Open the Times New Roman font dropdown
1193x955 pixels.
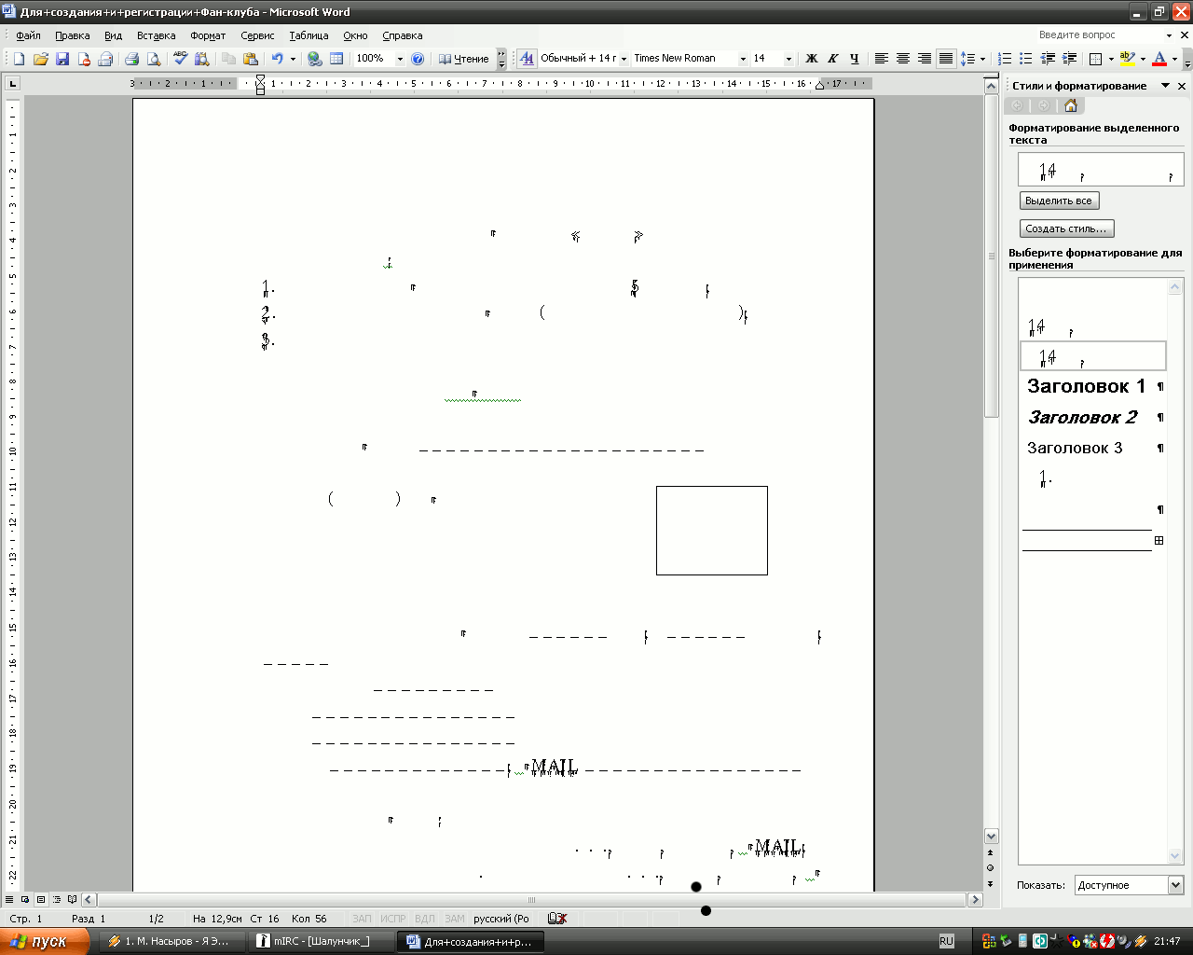[x=743, y=59]
